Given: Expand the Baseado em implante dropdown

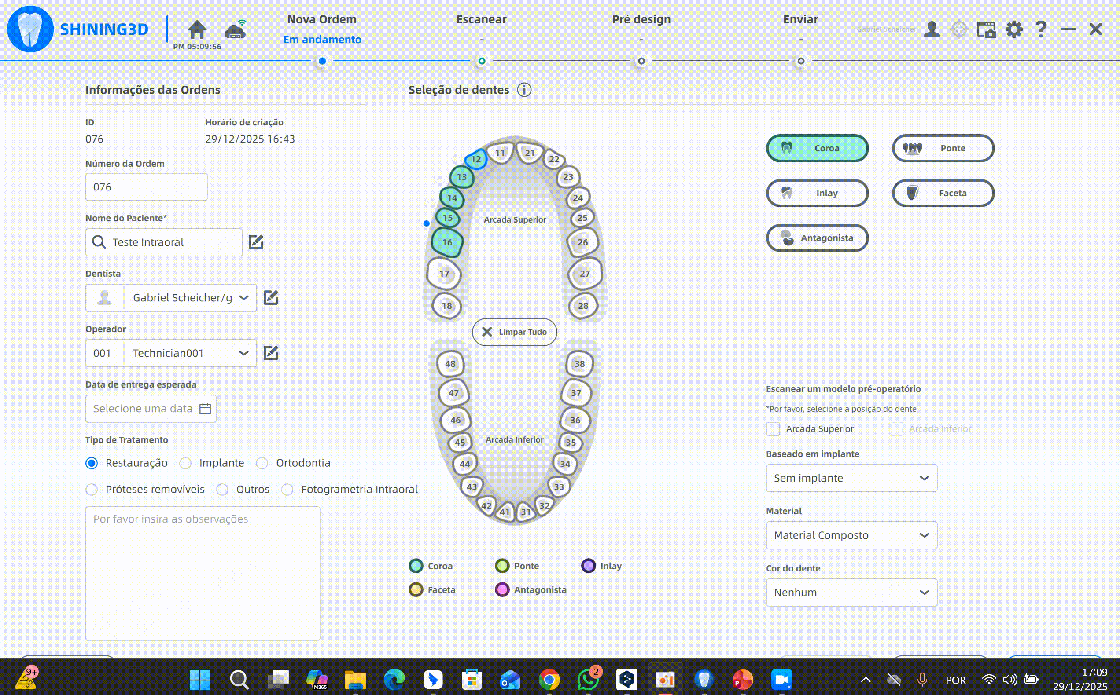Looking at the screenshot, I should (851, 478).
